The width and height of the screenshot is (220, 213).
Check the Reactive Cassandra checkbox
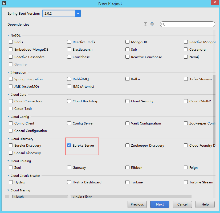point(11,57)
